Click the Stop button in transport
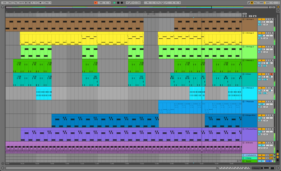Screen dimensions: 281x171 click(118, 3)
